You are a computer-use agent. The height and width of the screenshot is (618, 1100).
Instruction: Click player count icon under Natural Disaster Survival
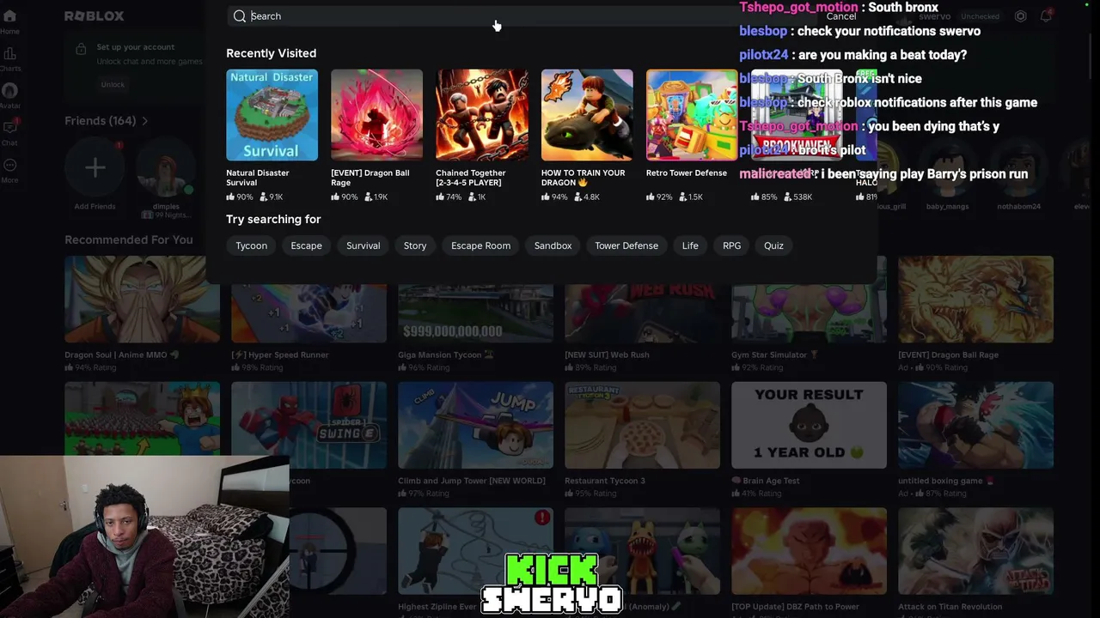(x=264, y=197)
